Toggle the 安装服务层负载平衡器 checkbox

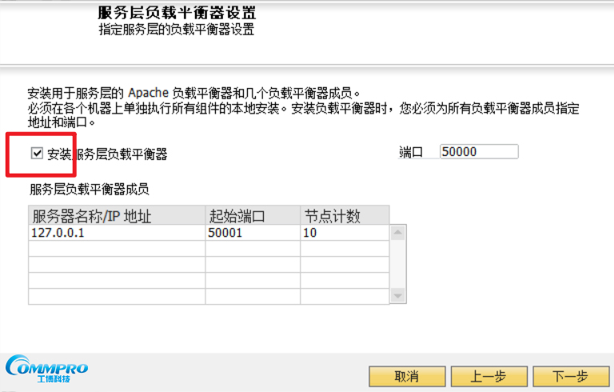point(37,154)
